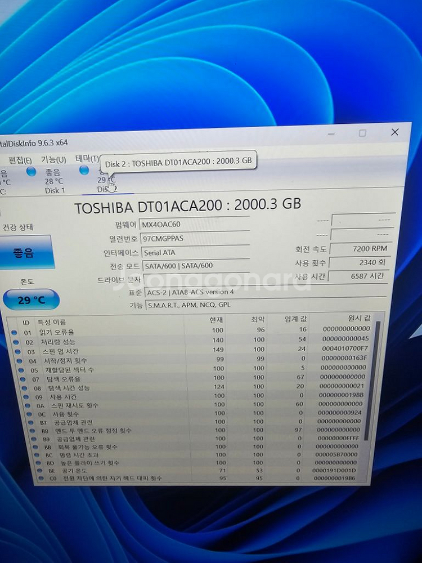Click status dot for ID C0 row
422x563 pixels.
[x=41, y=478]
